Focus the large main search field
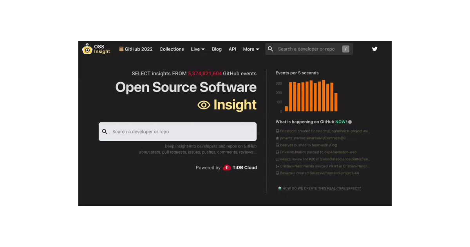Viewport: 470px width, 247px height. (177, 132)
